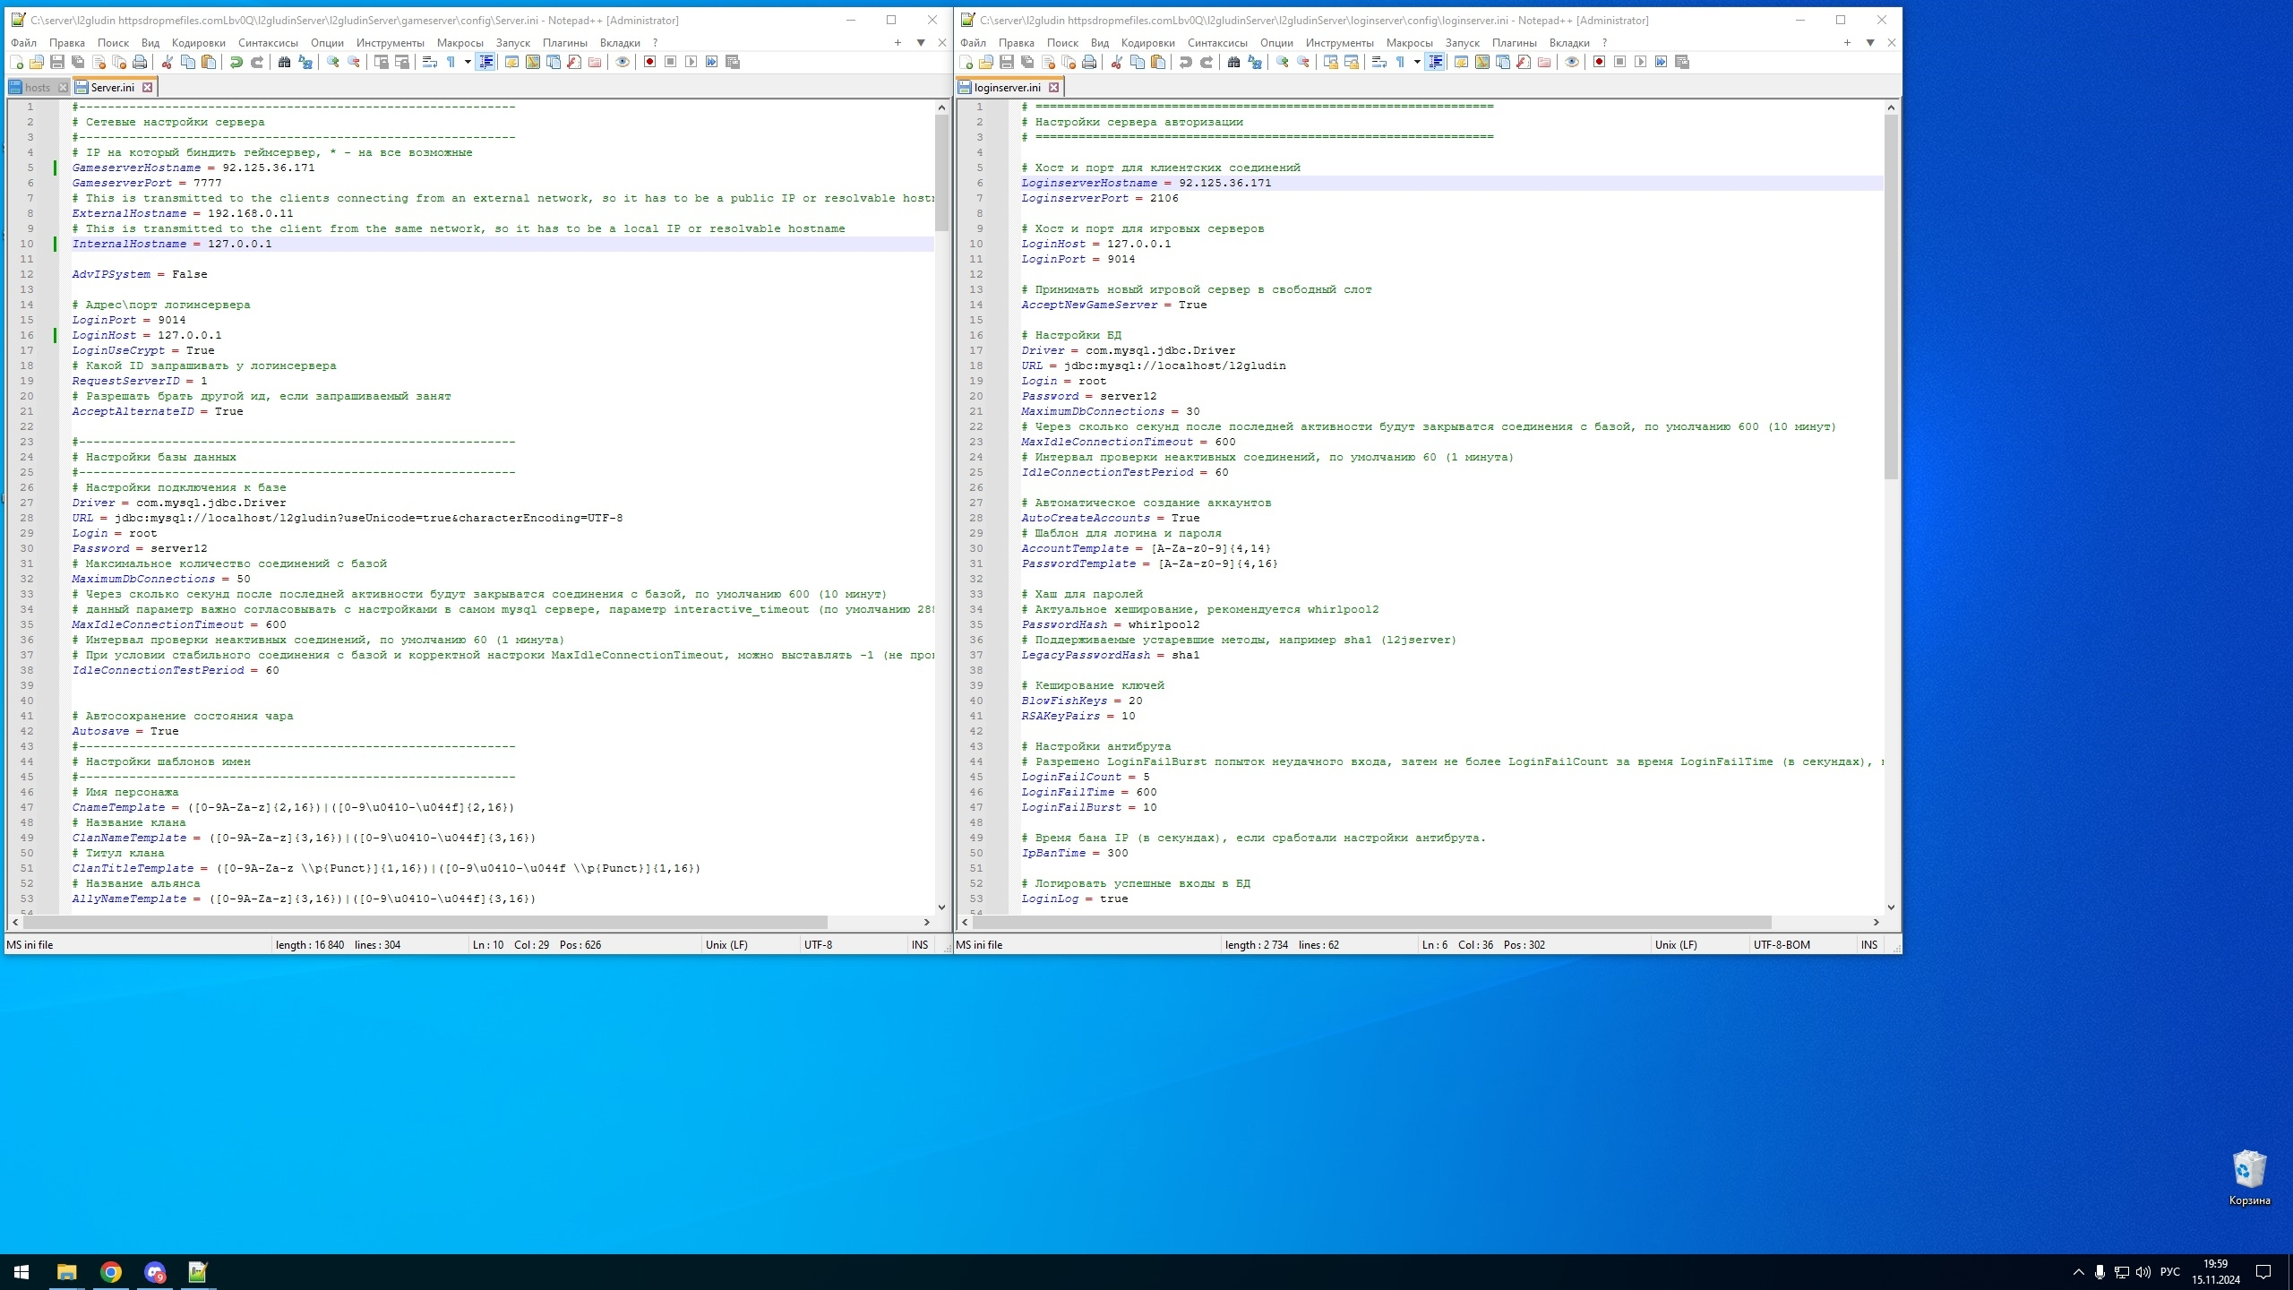The height and width of the screenshot is (1290, 2293).
Task: Open show-symbol dropdown arrow in loginserver.ini window
Action: click(x=1417, y=62)
